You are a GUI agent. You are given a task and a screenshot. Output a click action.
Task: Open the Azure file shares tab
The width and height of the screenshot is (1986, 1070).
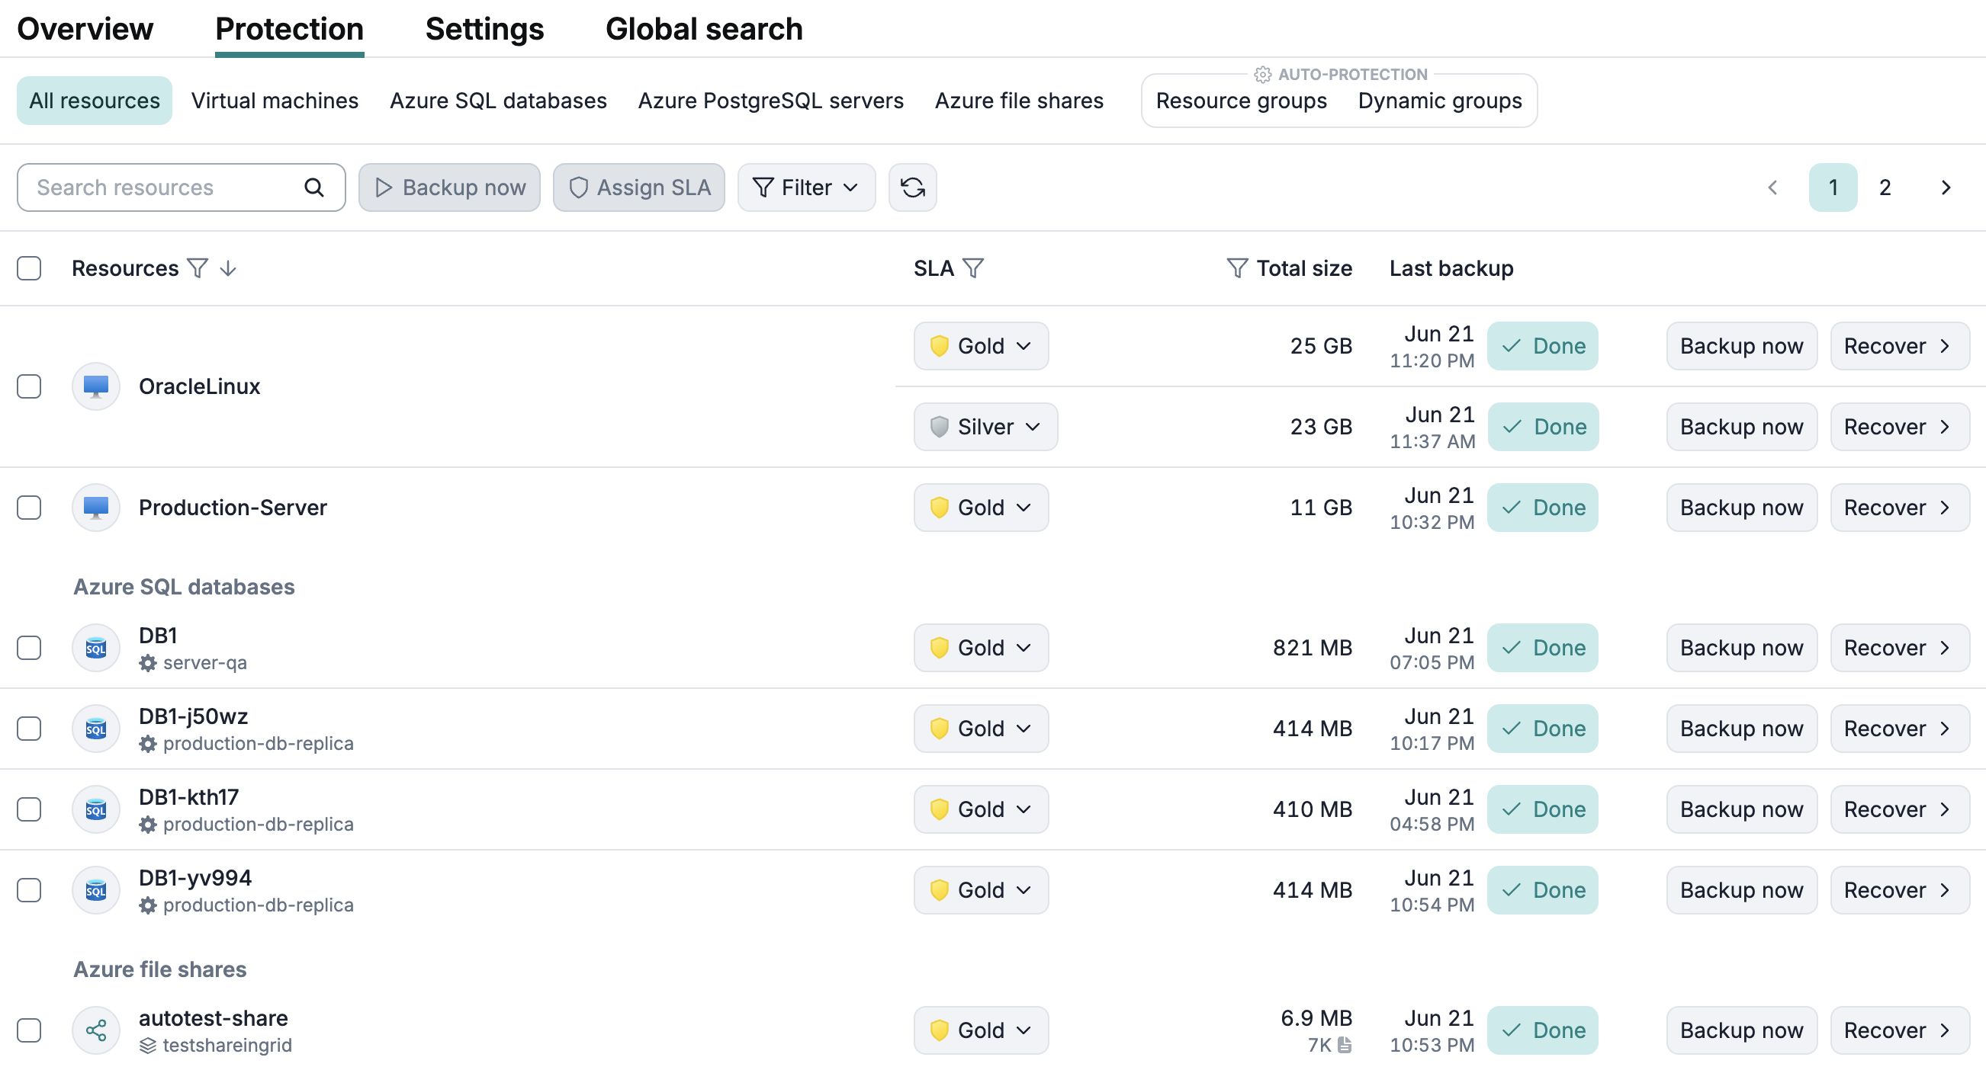(x=1019, y=101)
